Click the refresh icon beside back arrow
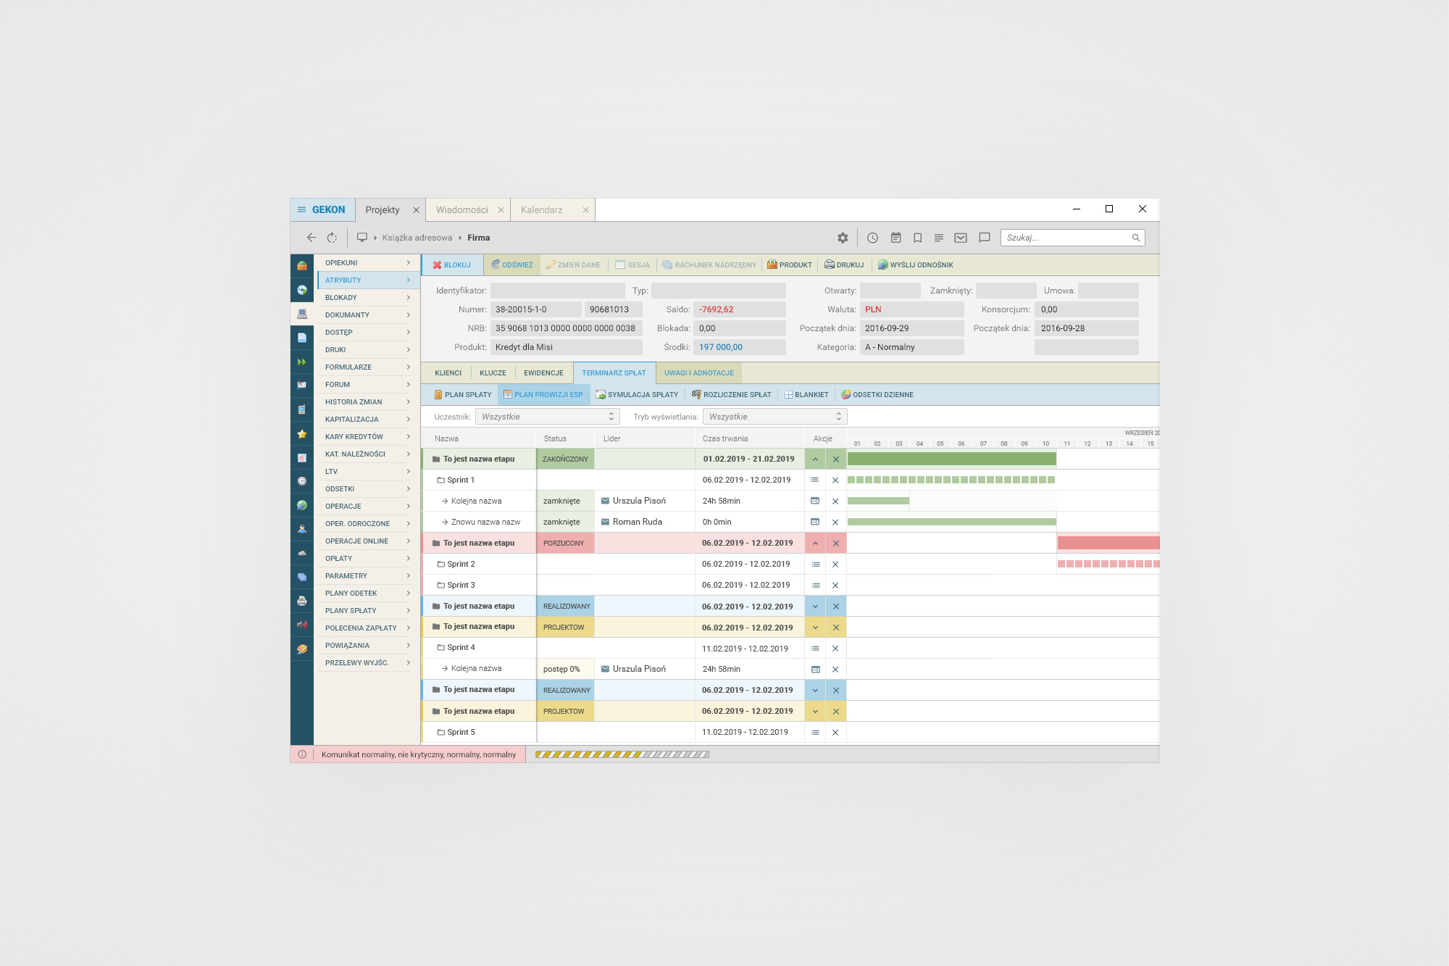This screenshot has width=1449, height=966. pos(332,238)
